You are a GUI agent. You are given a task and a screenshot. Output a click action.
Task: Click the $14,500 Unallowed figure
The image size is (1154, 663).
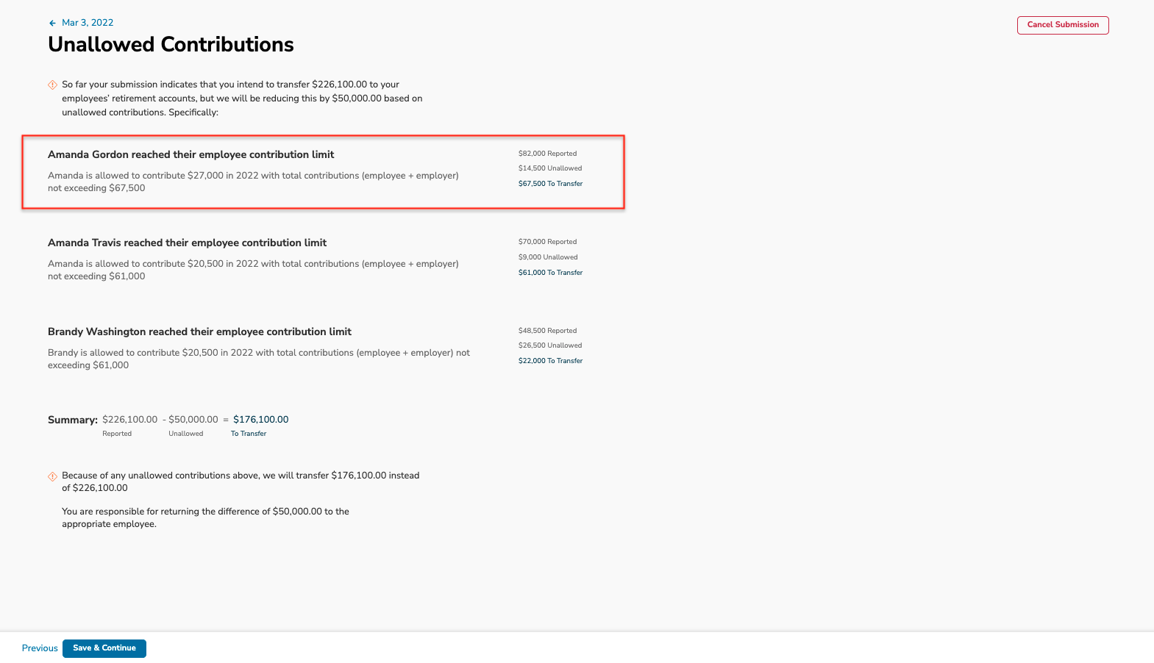(x=550, y=168)
